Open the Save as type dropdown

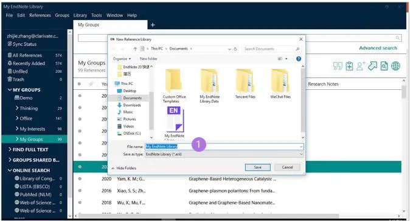224,154
